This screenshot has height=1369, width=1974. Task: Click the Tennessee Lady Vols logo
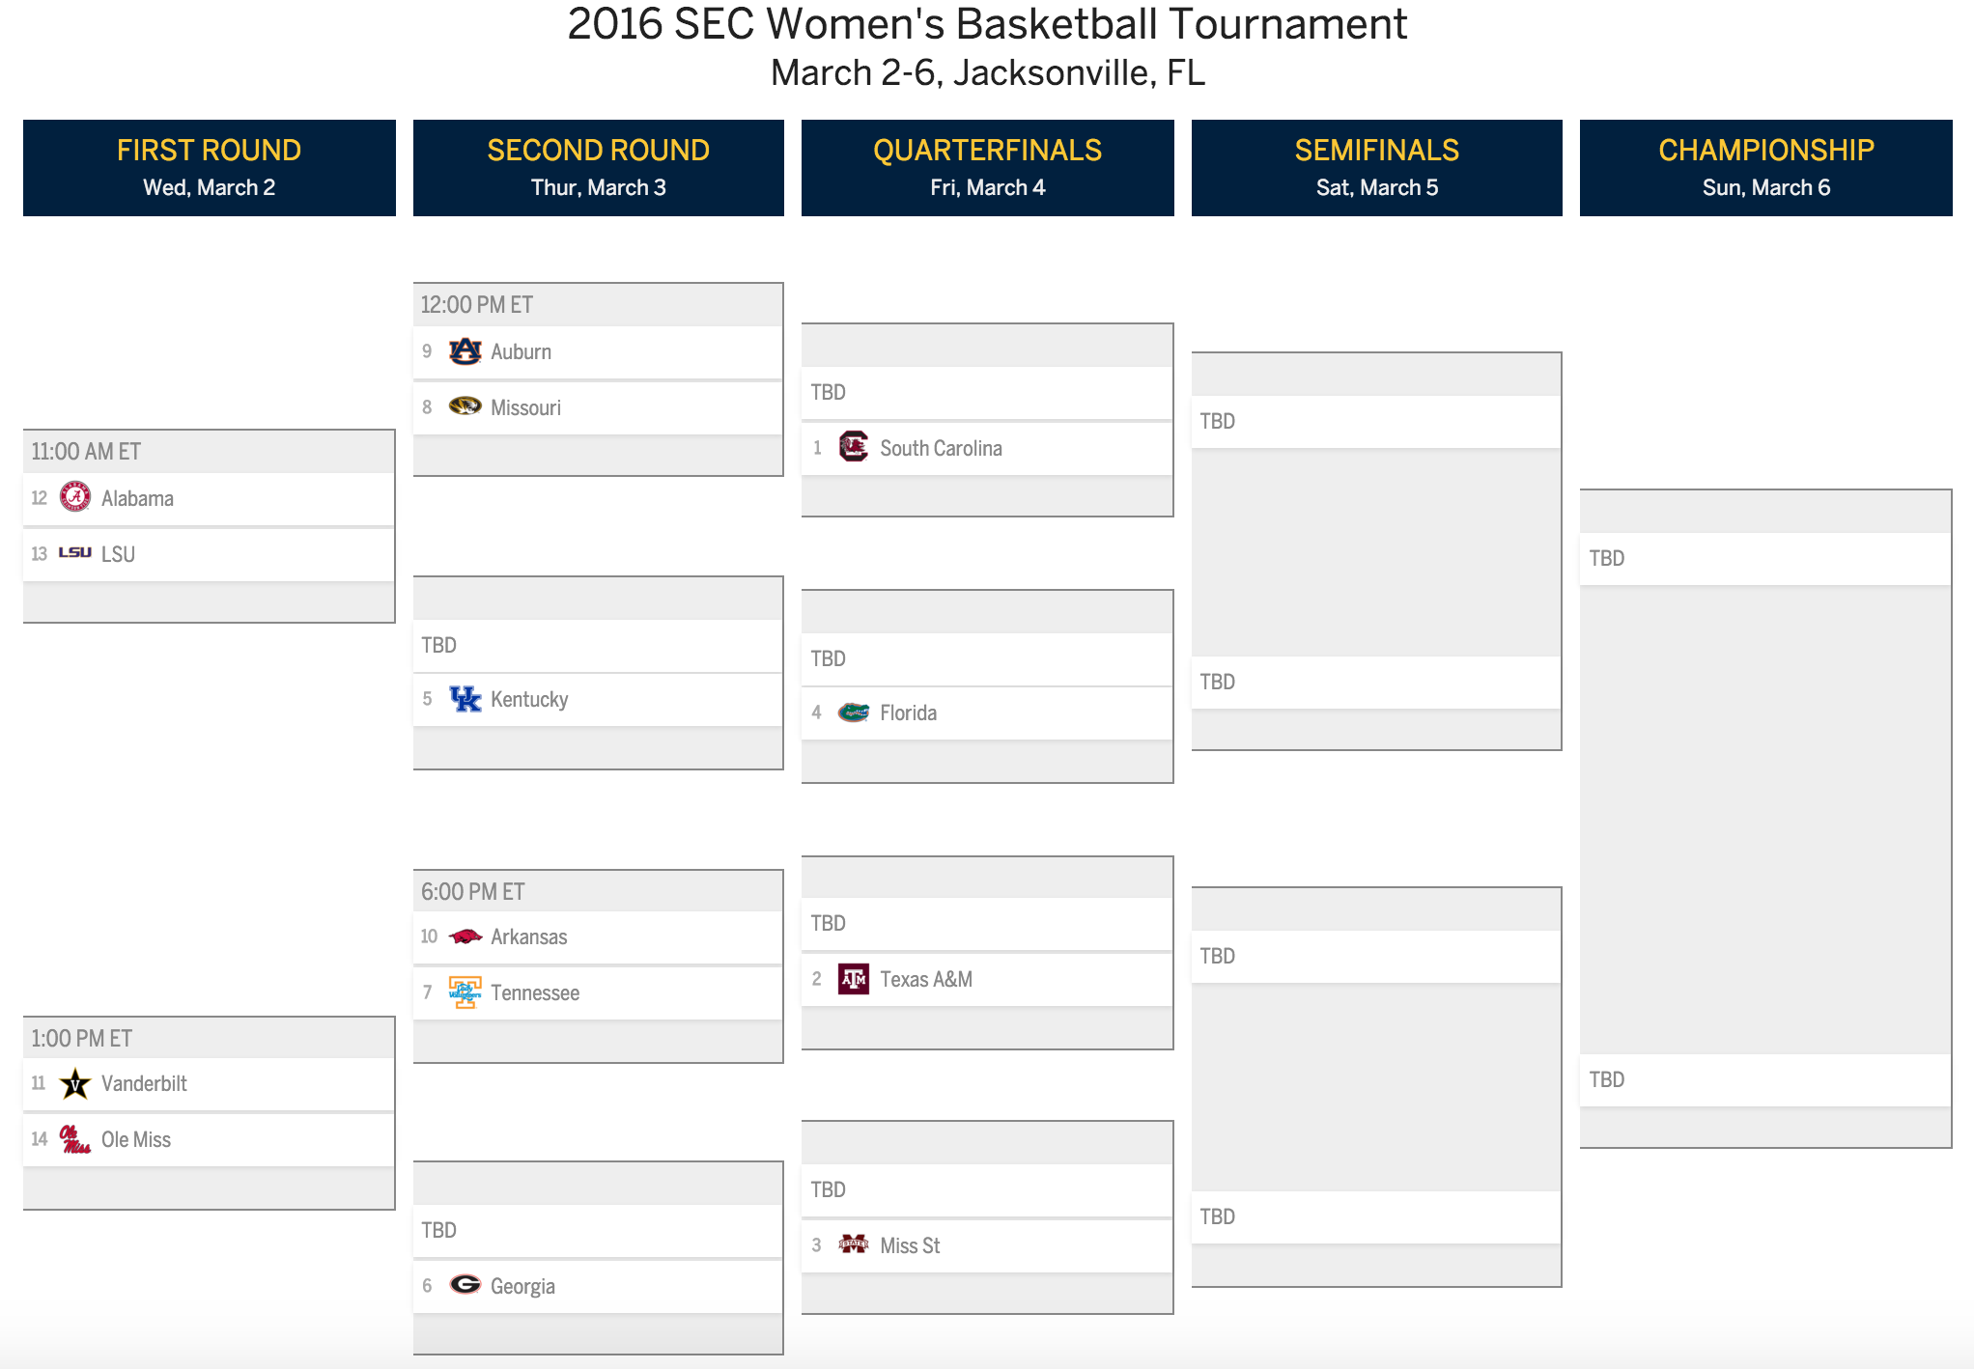pos(465,992)
